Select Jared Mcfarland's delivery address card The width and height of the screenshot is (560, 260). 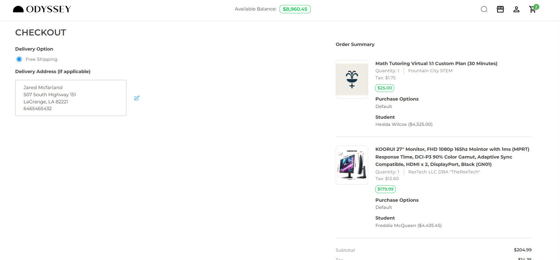70,98
